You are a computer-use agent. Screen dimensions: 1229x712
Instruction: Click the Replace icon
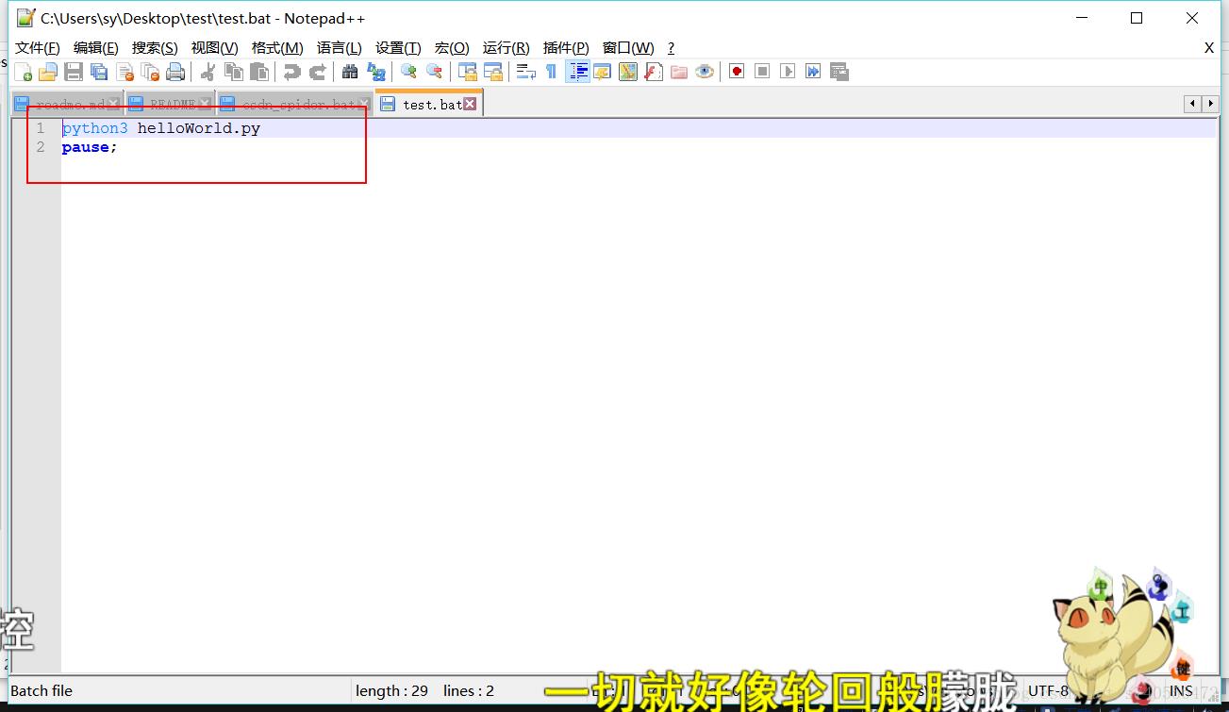click(x=375, y=72)
